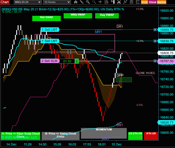Open the 50 Renko interval dropdown
The height and width of the screenshot is (148, 175).
point(57,2)
